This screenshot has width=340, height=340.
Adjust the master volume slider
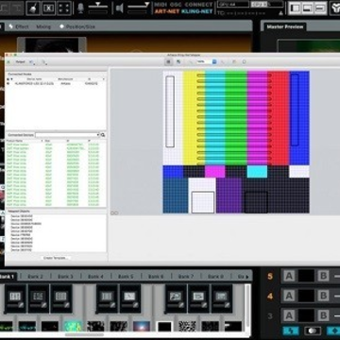click(x=139, y=6)
